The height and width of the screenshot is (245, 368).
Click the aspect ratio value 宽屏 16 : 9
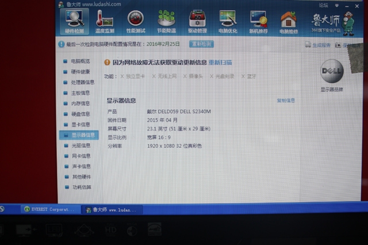159,137
